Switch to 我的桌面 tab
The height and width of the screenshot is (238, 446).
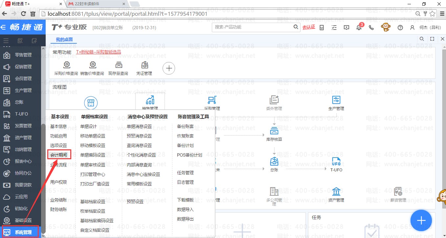[64, 40]
